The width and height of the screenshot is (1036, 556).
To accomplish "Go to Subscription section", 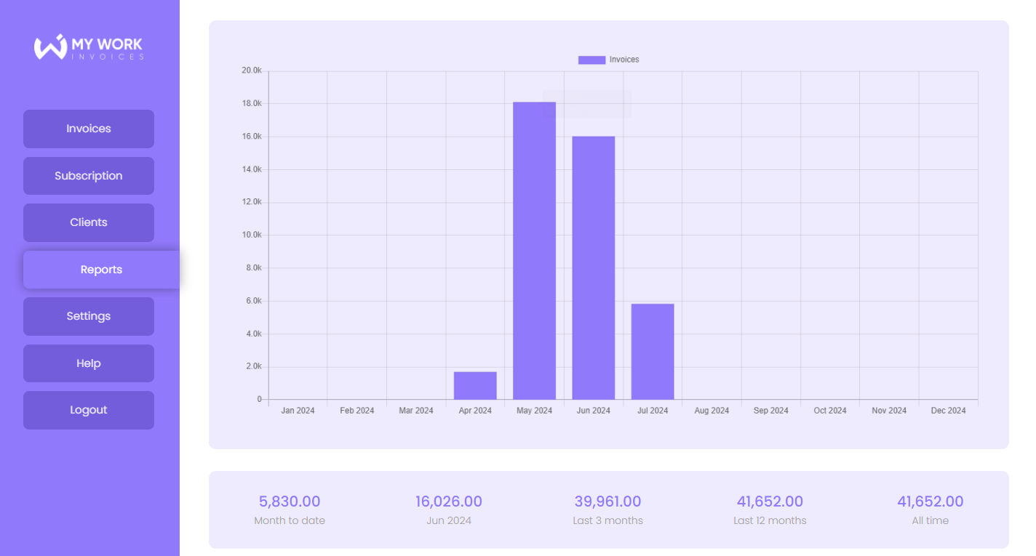I will (89, 176).
